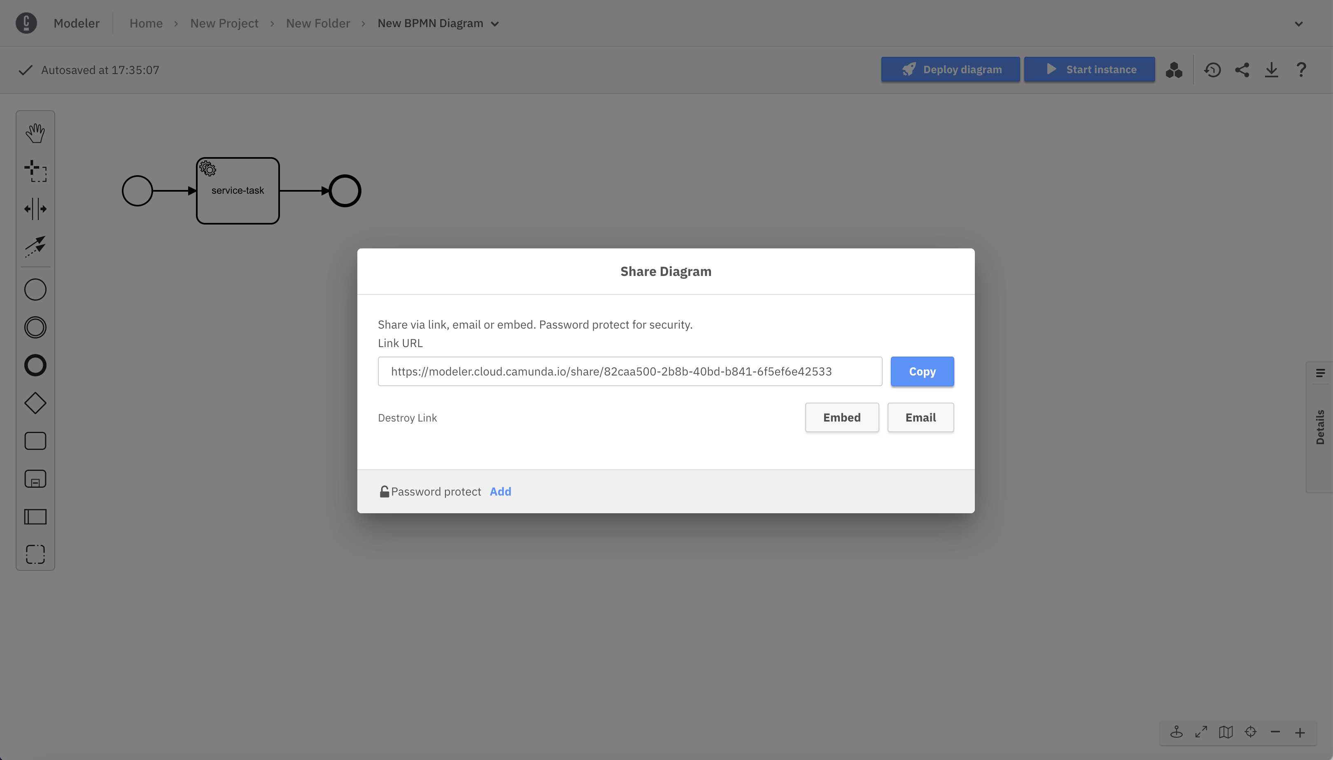The height and width of the screenshot is (760, 1333).
Task: Activate the Space tool
Action: tap(35, 209)
